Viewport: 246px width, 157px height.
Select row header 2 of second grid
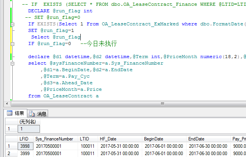tap(11, 154)
